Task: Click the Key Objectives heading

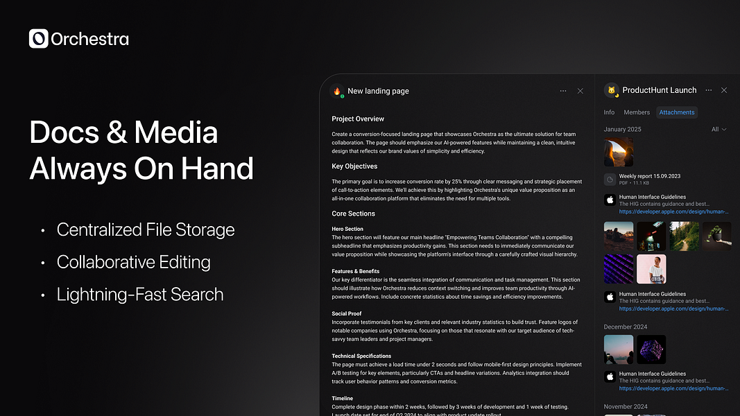Action: point(354,166)
